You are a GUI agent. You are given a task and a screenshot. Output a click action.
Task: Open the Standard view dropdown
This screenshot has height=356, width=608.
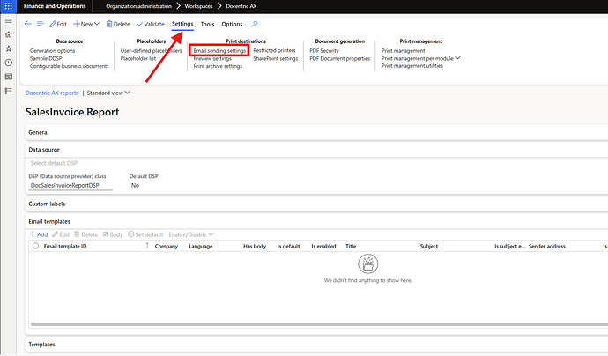[108, 93]
